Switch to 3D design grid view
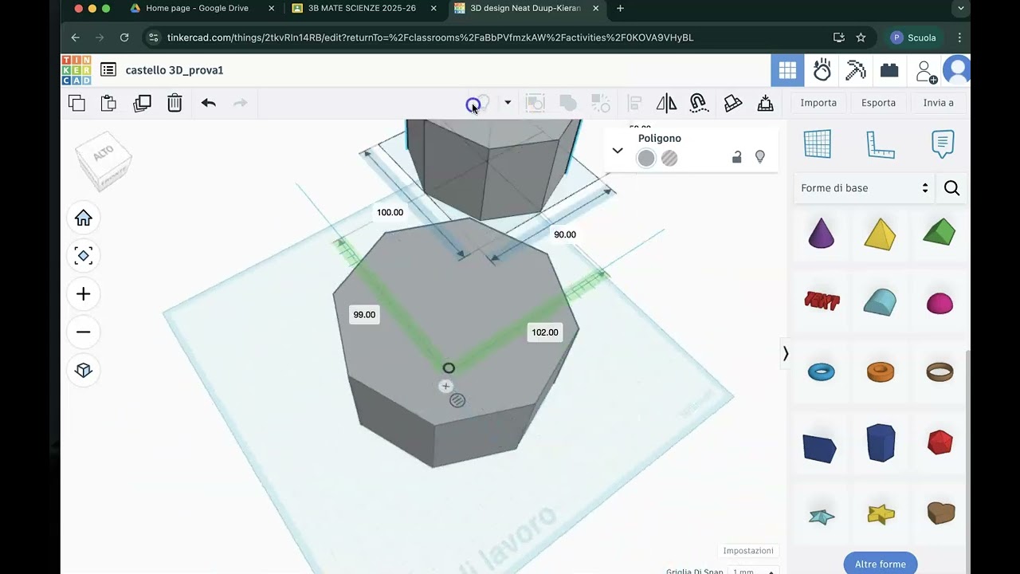This screenshot has height=574, width=1020. click(x=787, y=70)
